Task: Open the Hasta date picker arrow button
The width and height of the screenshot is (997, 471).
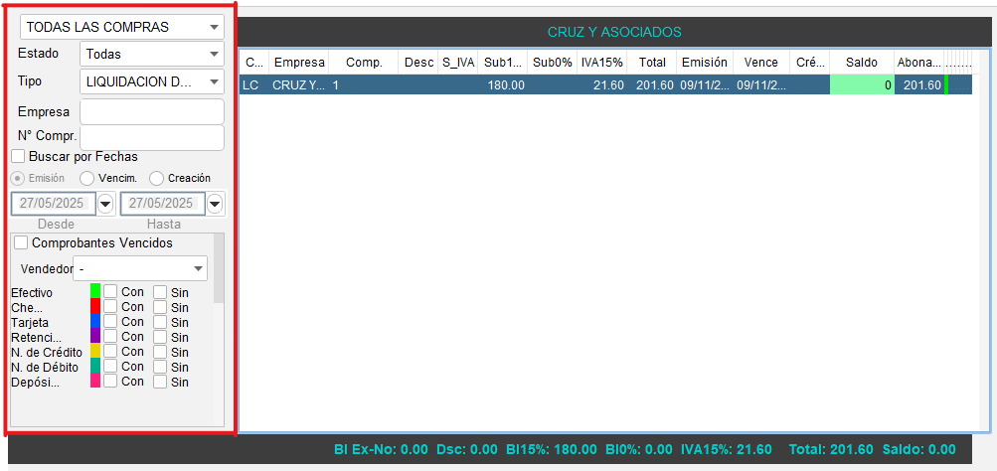Action: (215, 204)
